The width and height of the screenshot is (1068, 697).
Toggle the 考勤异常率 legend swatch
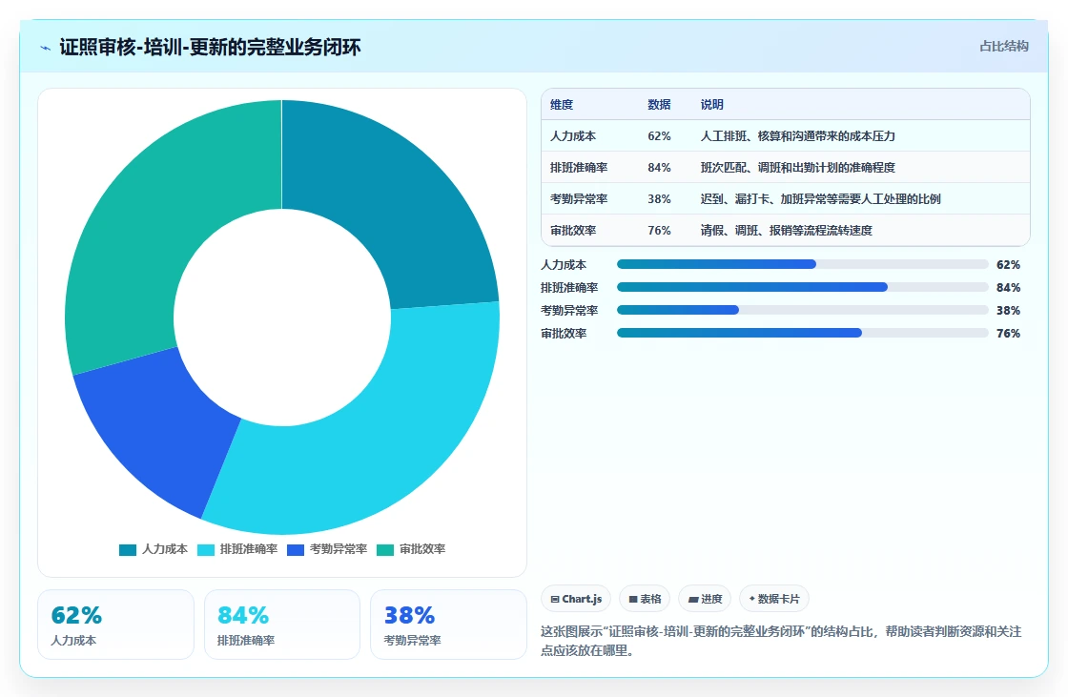pyautogui.click(x=296, y=550)
